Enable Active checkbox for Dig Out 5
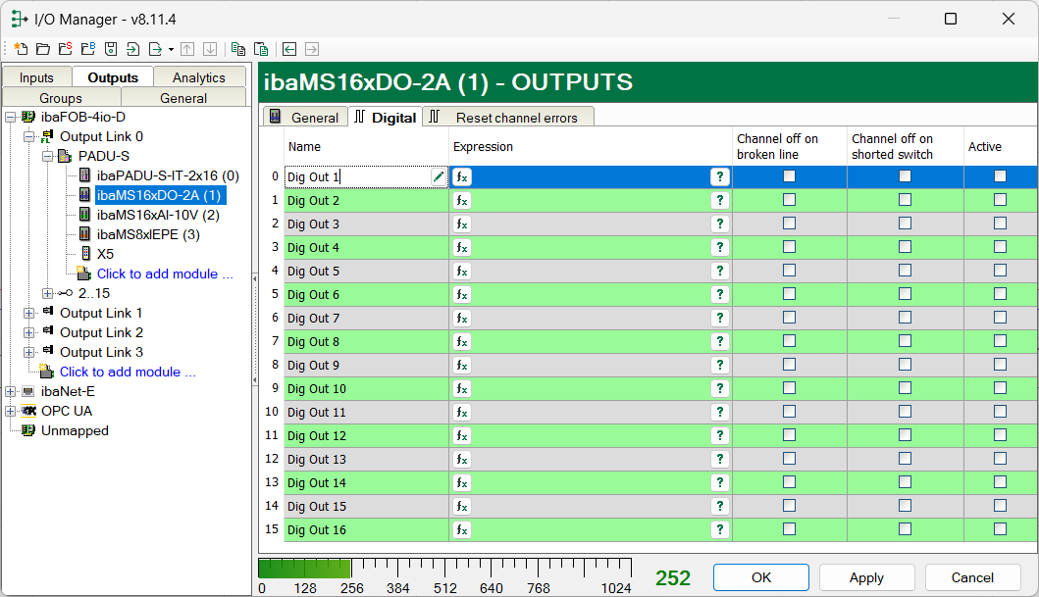Image resolution: width=1039 pixels, height=597 pixels. click(1000, 270)
